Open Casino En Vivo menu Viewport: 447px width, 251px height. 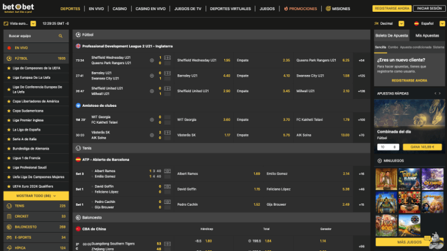tap(150, 9)
